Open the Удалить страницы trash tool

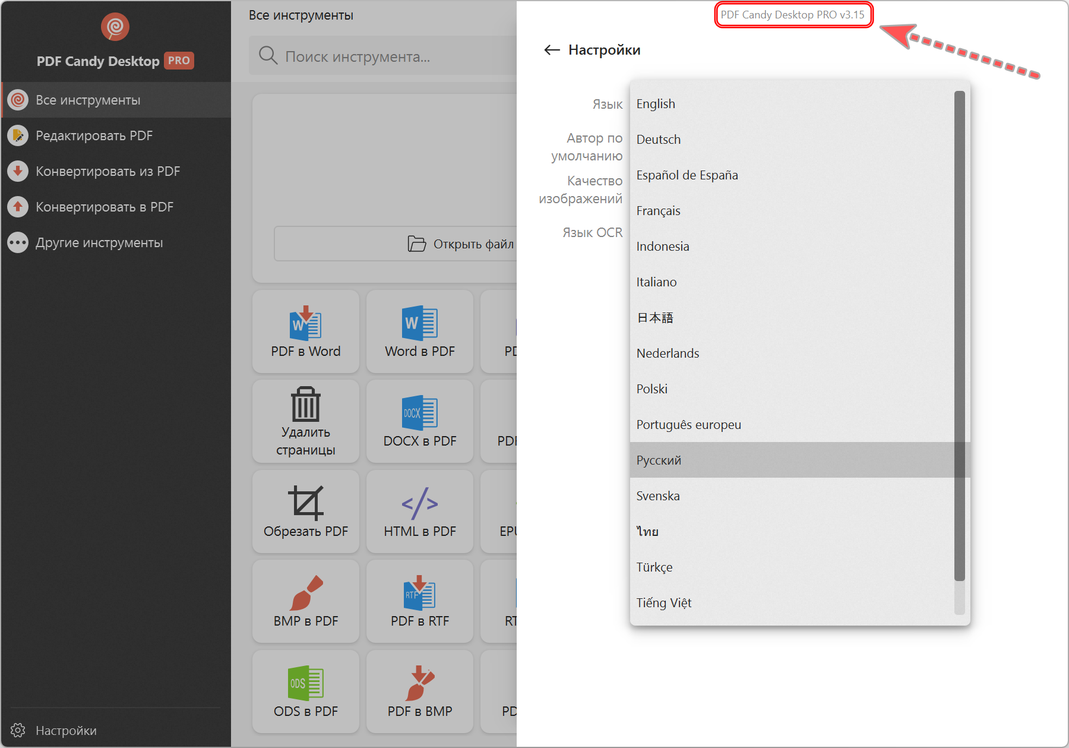[x=306, y=421]
